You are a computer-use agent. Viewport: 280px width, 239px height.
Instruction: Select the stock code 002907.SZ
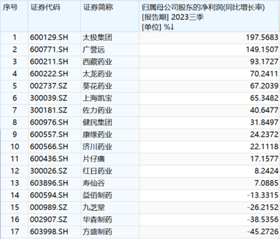click(x=49, y=220)
